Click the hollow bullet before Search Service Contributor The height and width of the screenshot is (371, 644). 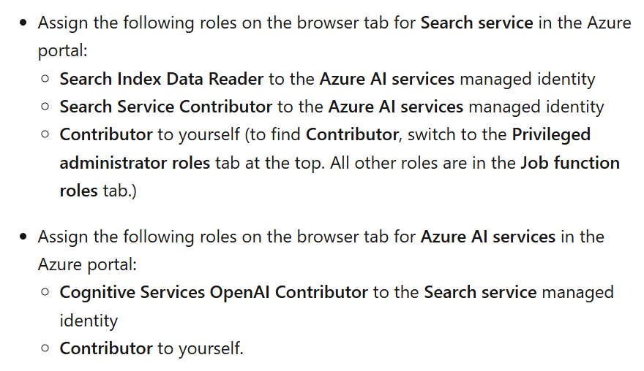pyautogui.click(x=45, y=107)
